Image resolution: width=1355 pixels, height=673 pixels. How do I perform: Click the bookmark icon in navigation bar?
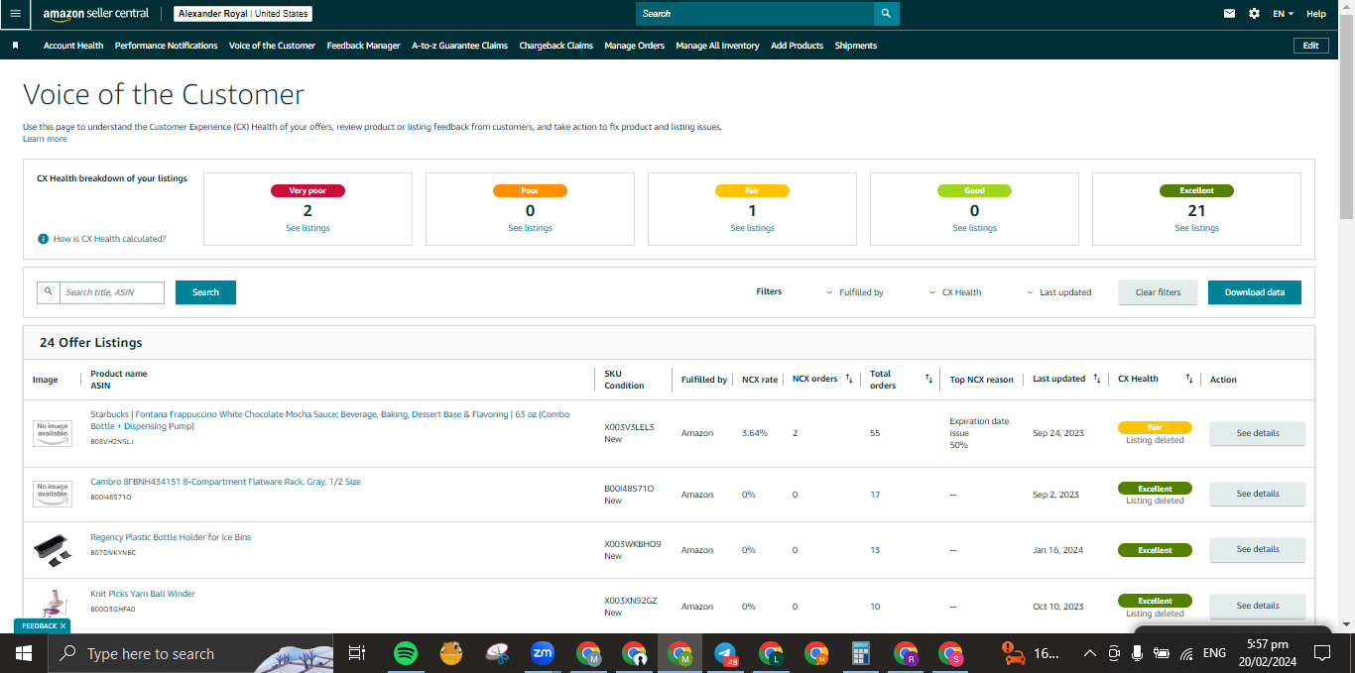(15, 46)
